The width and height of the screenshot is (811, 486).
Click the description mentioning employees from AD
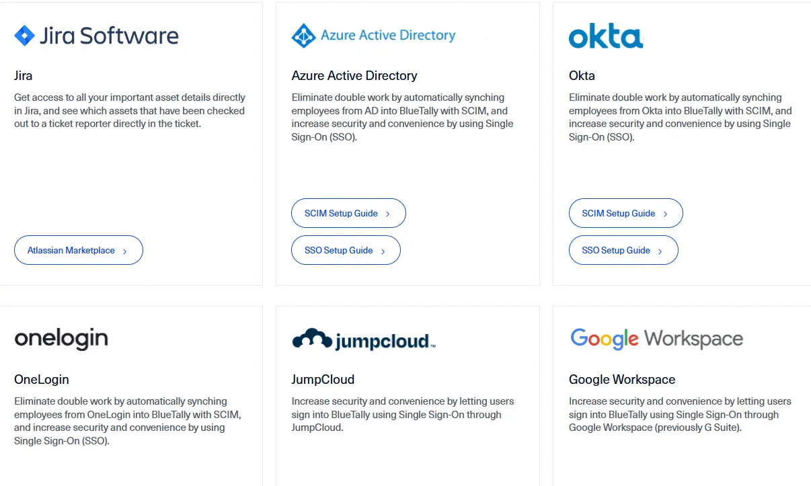(402, 117)
